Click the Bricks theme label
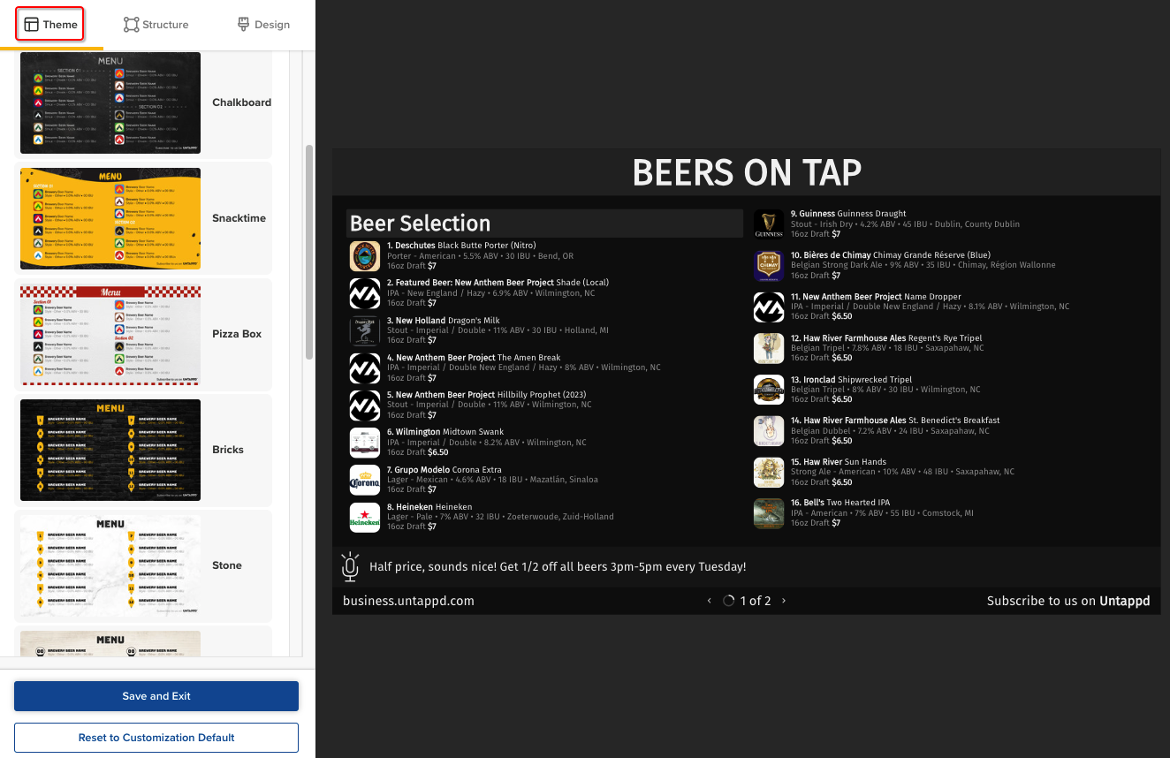The height and width of the screenshot is (758, 1170). point(227,450)
